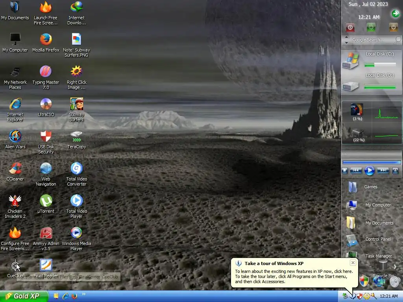Launch Mozilla Firefox from desktop
Screen dimensions: 403x302
point(46,42)
